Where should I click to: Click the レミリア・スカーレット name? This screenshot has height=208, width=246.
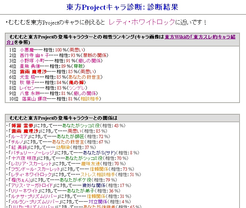(31, 164)
